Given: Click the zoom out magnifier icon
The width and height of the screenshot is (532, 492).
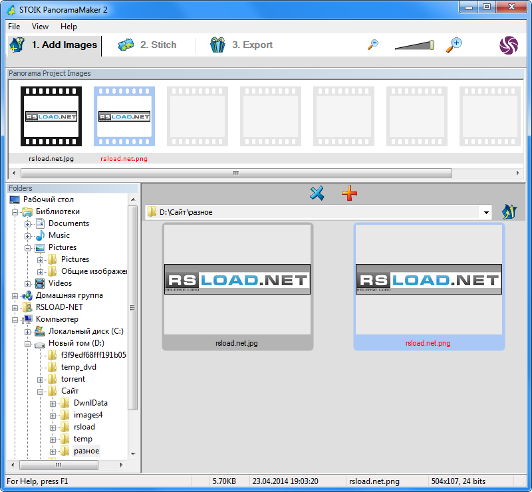Looking at the screenshot, I should pos(373,45).
